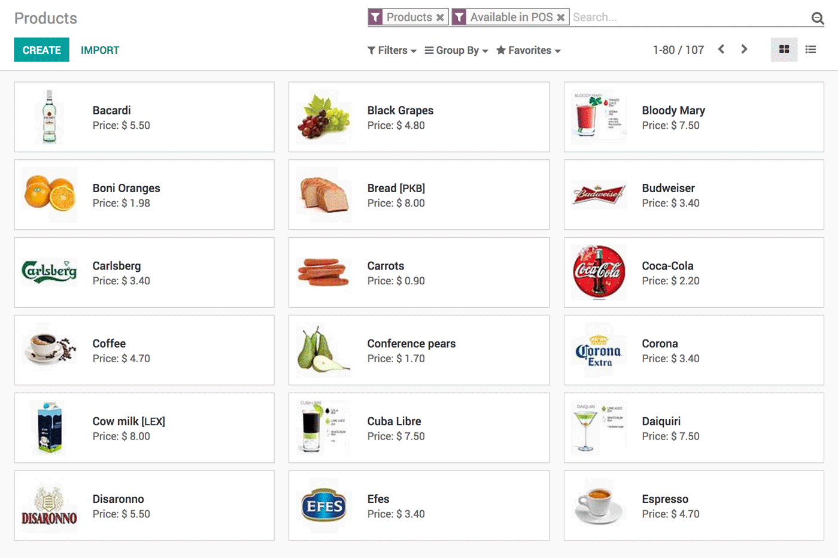Open the Bacardi product card

(144, 117)
